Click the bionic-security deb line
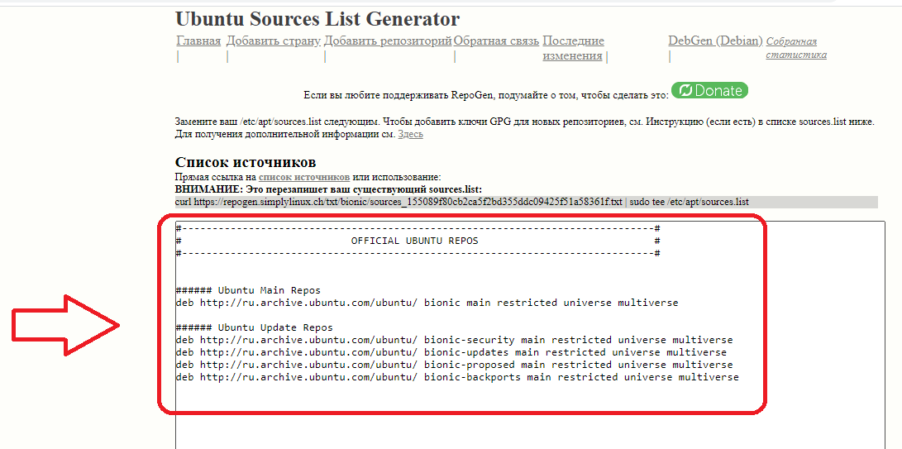This screenshot has width=902, height=449. tap(455, 340)
